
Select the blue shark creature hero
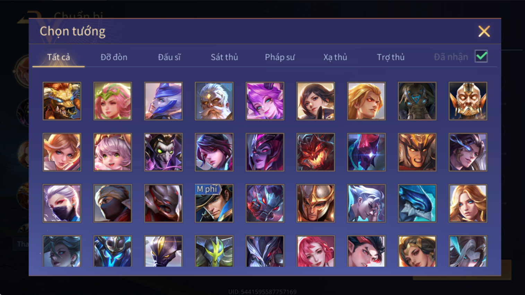click(x=417, y=203)
